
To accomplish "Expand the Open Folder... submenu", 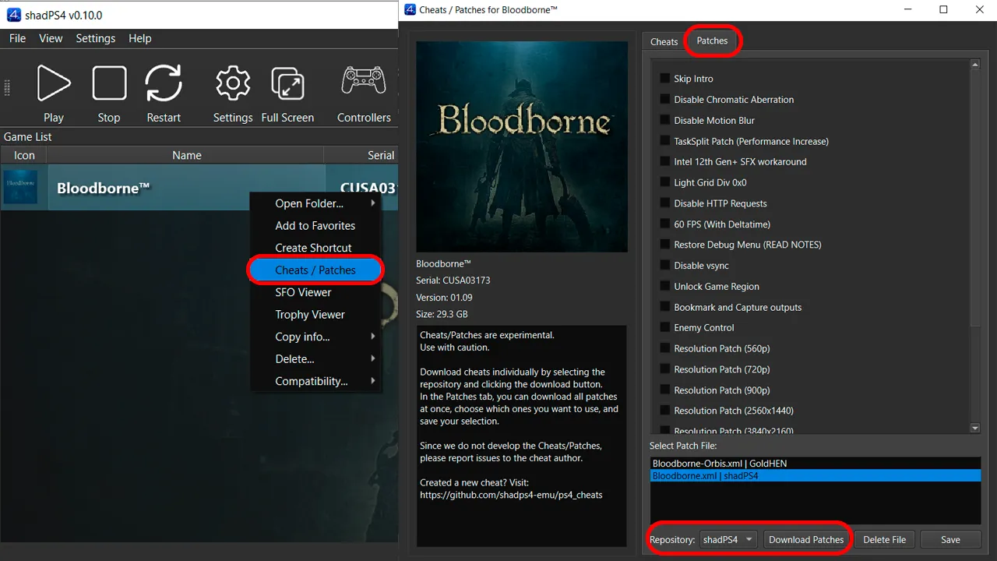I will tap(315, 203).
